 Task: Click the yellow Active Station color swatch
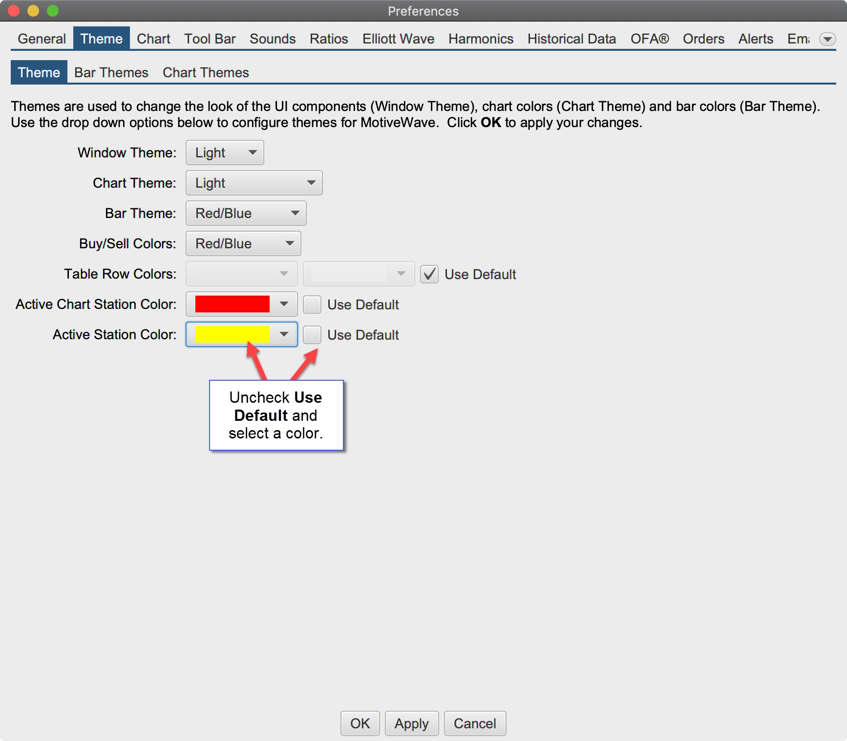233,334
